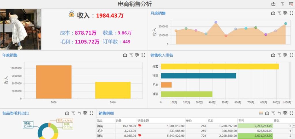This screenshot has height=139, width=295.
Task: Open data inspection for 销售明细 panel
Action: [x=285, y=113]
